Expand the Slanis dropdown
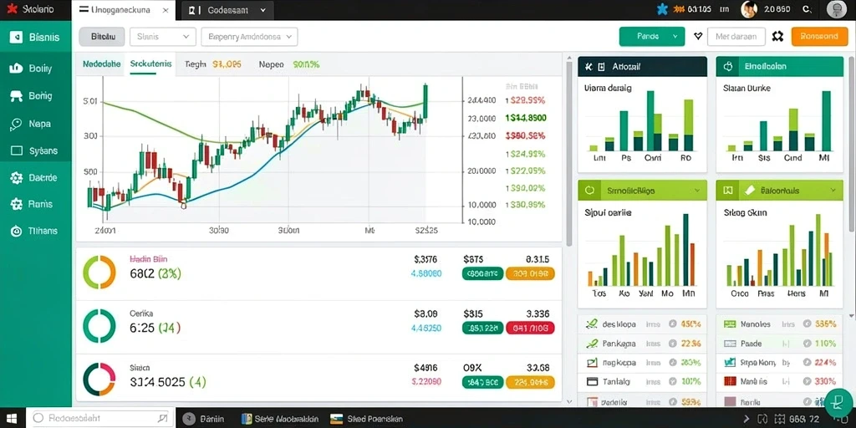Image resolution: width=856 pixels, height=428 pixels. 163,37
